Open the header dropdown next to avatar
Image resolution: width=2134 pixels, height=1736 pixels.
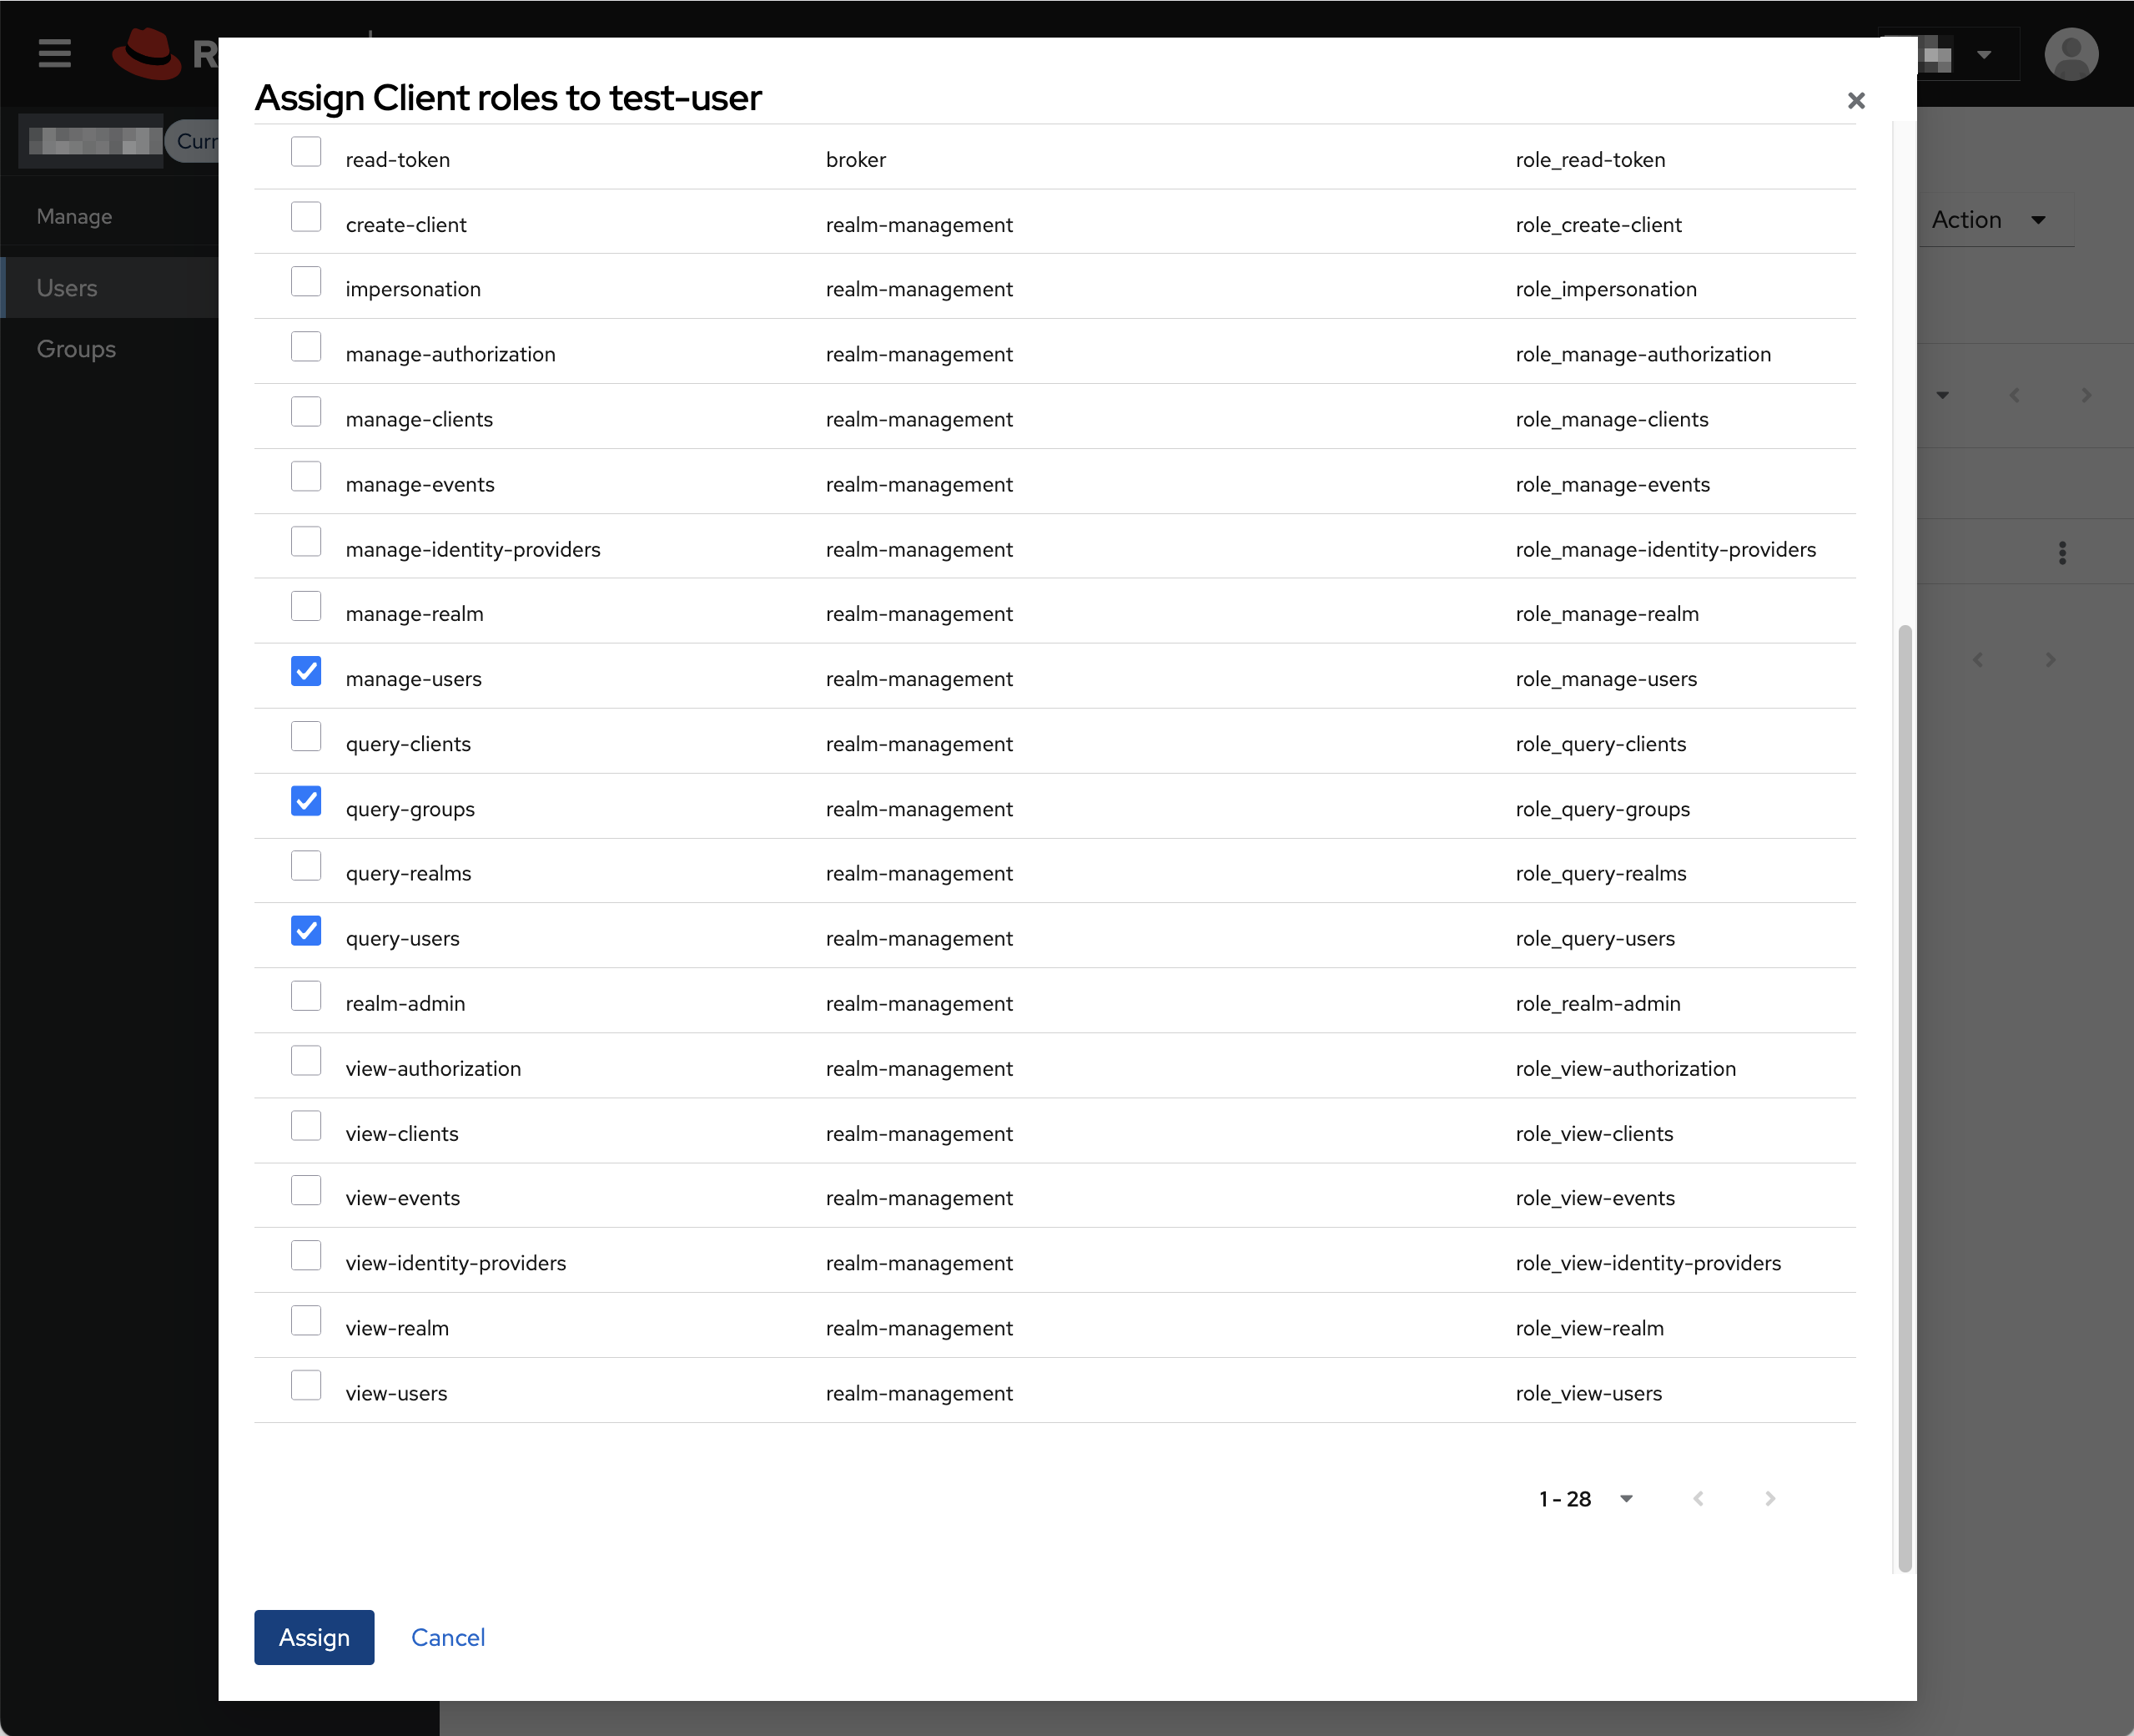pyautogui.click(x=1983, y=54)
